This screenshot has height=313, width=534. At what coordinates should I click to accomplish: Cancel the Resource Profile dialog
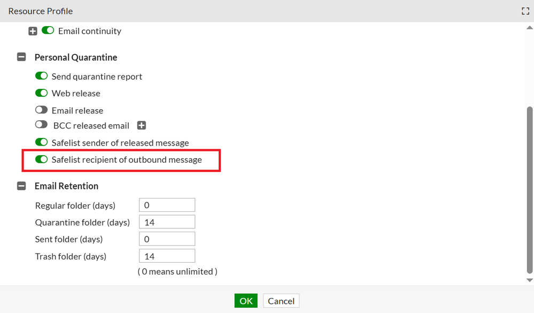281,301
